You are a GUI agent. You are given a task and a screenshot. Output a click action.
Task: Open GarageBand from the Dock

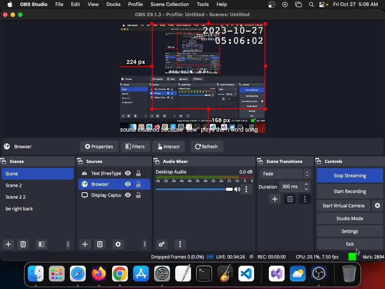225,274
